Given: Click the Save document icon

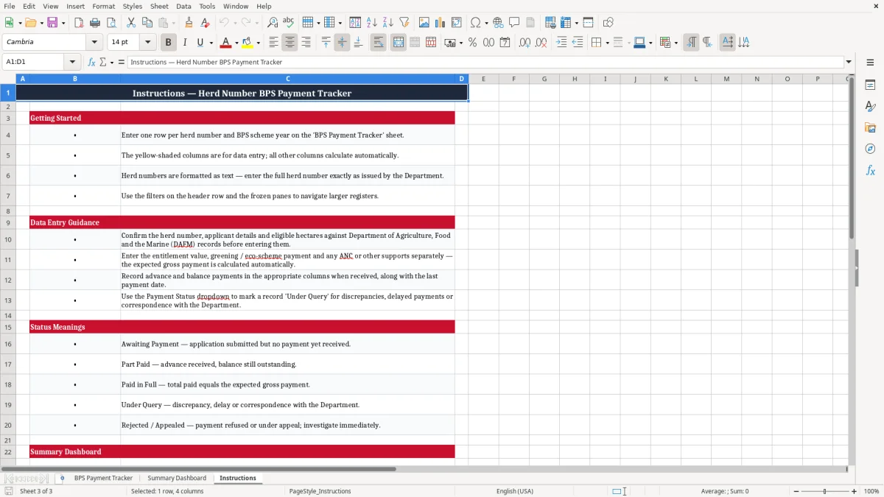Looking at the screenshot, I should point(52,23).
